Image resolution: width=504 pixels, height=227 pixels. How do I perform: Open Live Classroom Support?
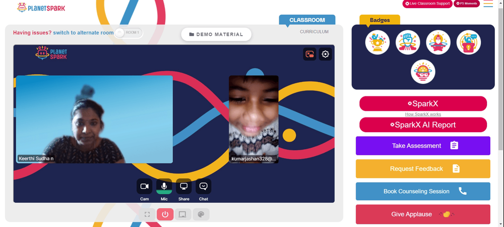(427, 4)
